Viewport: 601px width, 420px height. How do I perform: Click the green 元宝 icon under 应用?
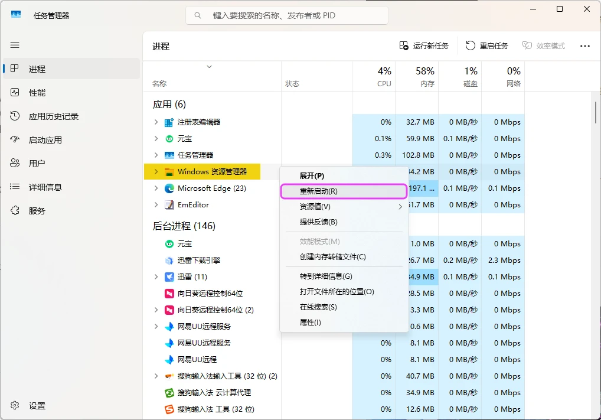[x=169, y=139]
